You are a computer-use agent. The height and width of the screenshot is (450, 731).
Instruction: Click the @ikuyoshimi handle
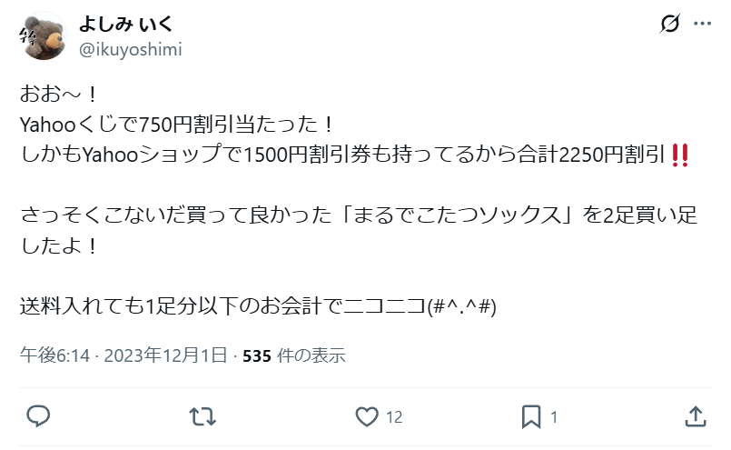pos(131,49)
